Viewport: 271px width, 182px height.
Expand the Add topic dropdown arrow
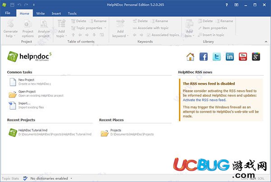66,36
